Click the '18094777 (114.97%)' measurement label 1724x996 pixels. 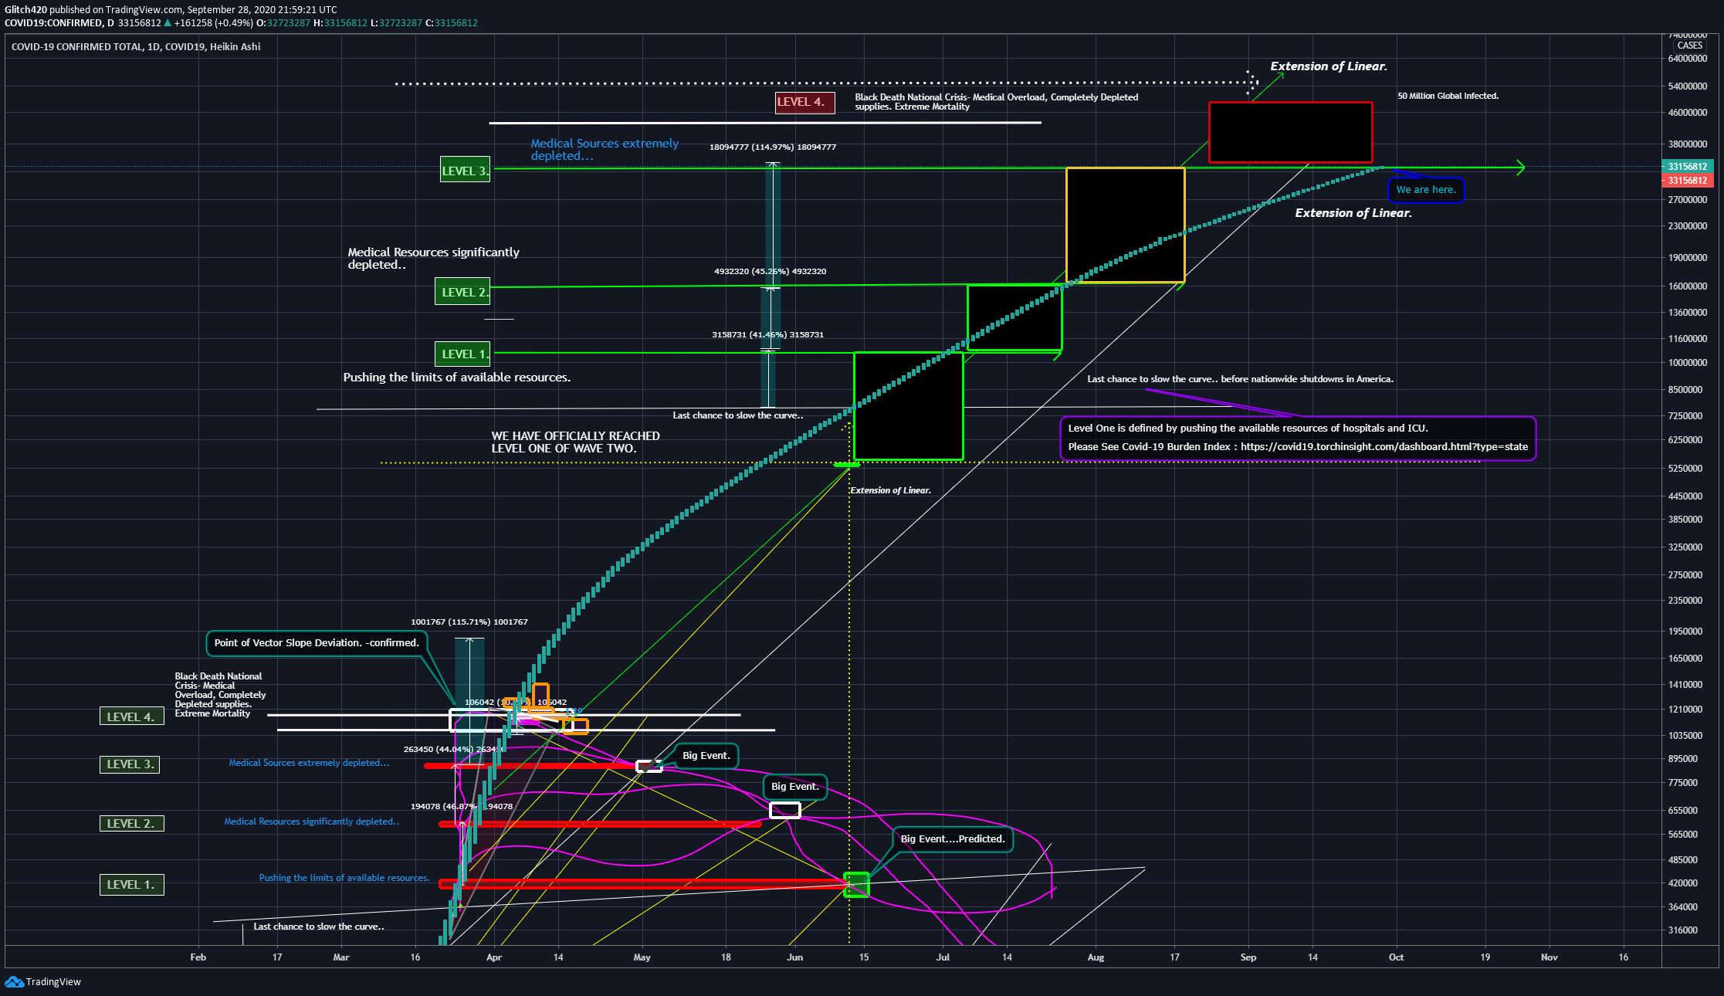coord(773,147)
